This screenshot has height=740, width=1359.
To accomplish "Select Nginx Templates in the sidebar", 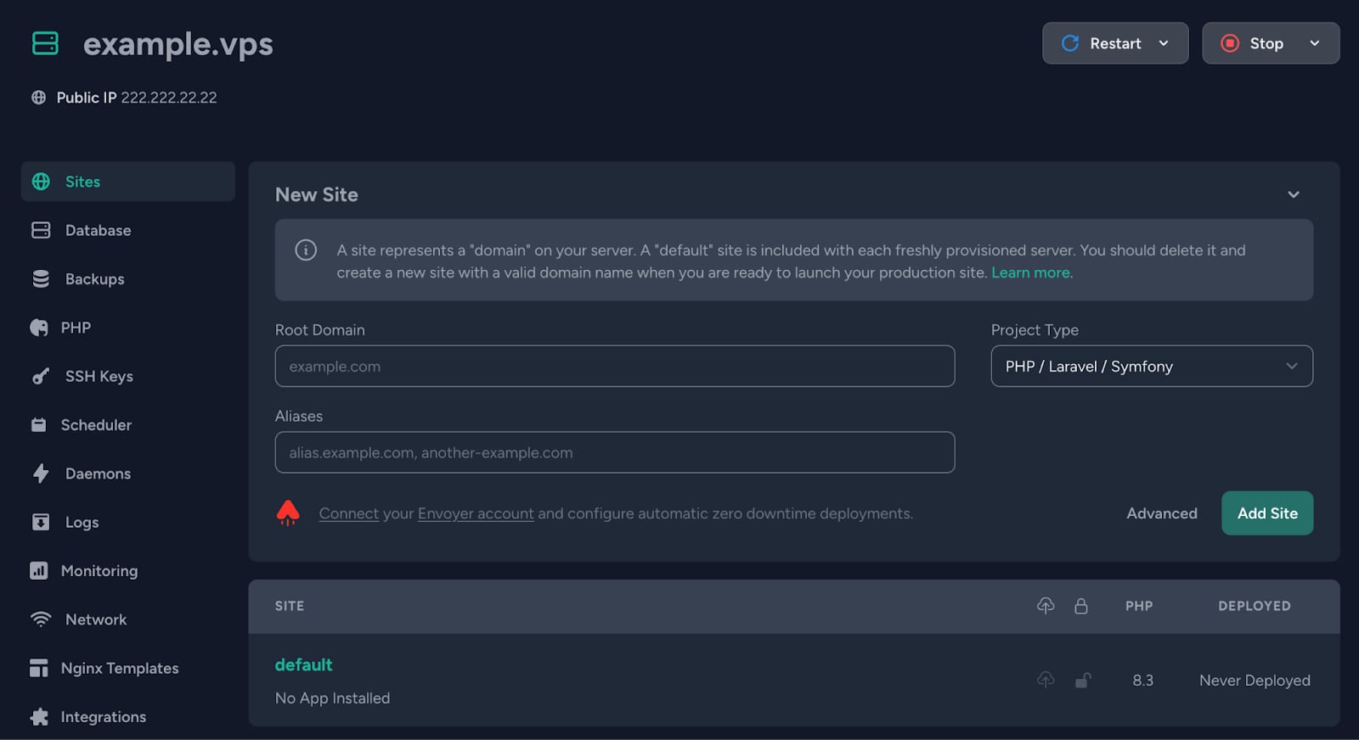I will pyautogui.click(x=119, y=668).
